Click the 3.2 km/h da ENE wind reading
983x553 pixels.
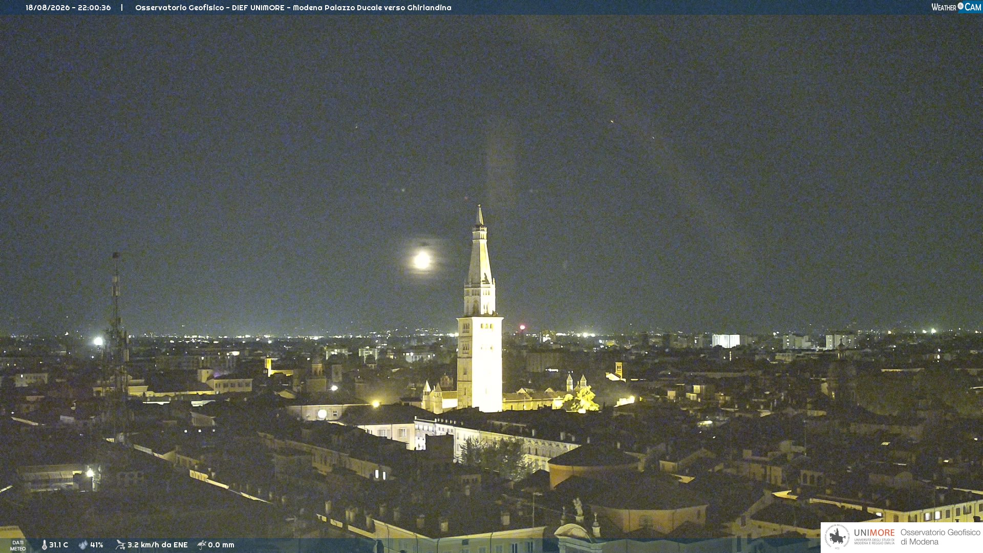pos(158,545)
